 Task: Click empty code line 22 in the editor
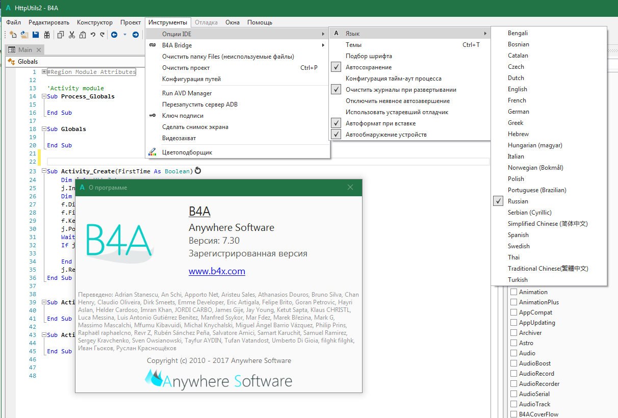[x=268, y=162]
